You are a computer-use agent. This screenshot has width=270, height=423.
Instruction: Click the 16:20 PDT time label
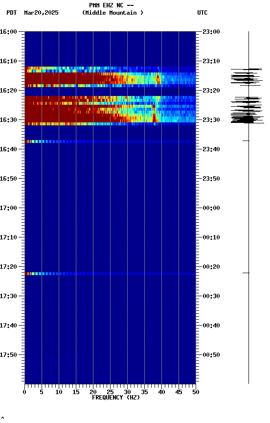point(8,91)
